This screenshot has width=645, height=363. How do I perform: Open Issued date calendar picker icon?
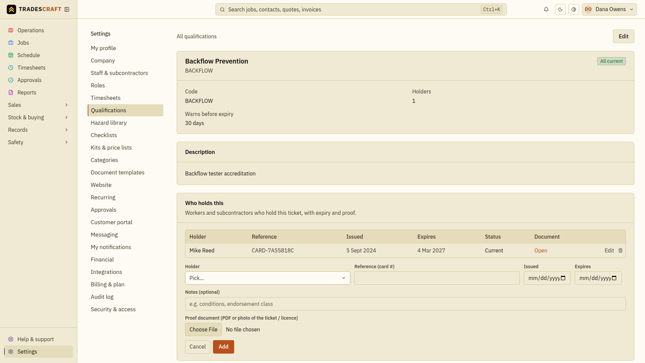click(x=563, y=278)
